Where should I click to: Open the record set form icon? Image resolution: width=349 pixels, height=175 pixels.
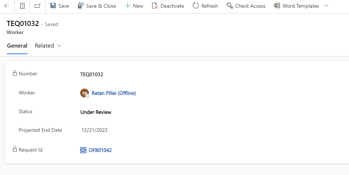(22, 6)
